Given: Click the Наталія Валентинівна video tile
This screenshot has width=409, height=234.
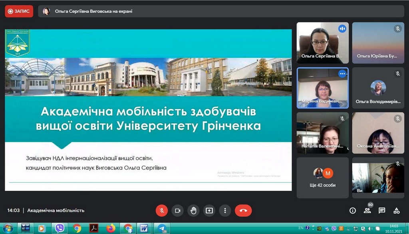Looking at the screenshot, I should coord(322,133).
